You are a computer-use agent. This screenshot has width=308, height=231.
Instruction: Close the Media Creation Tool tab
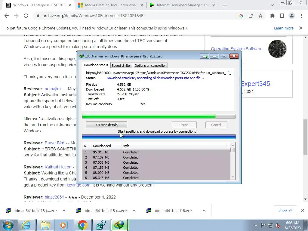[x=141, y=5]
